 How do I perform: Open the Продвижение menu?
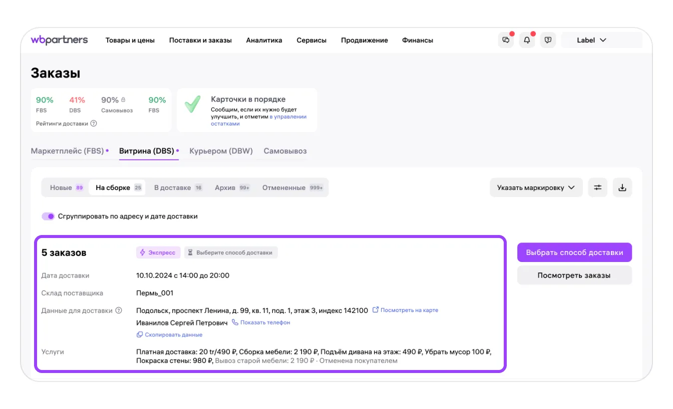tap(365, 40)
